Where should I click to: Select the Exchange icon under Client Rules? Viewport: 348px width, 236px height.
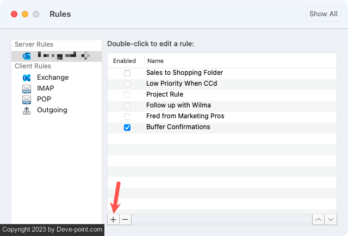point(27,78)
